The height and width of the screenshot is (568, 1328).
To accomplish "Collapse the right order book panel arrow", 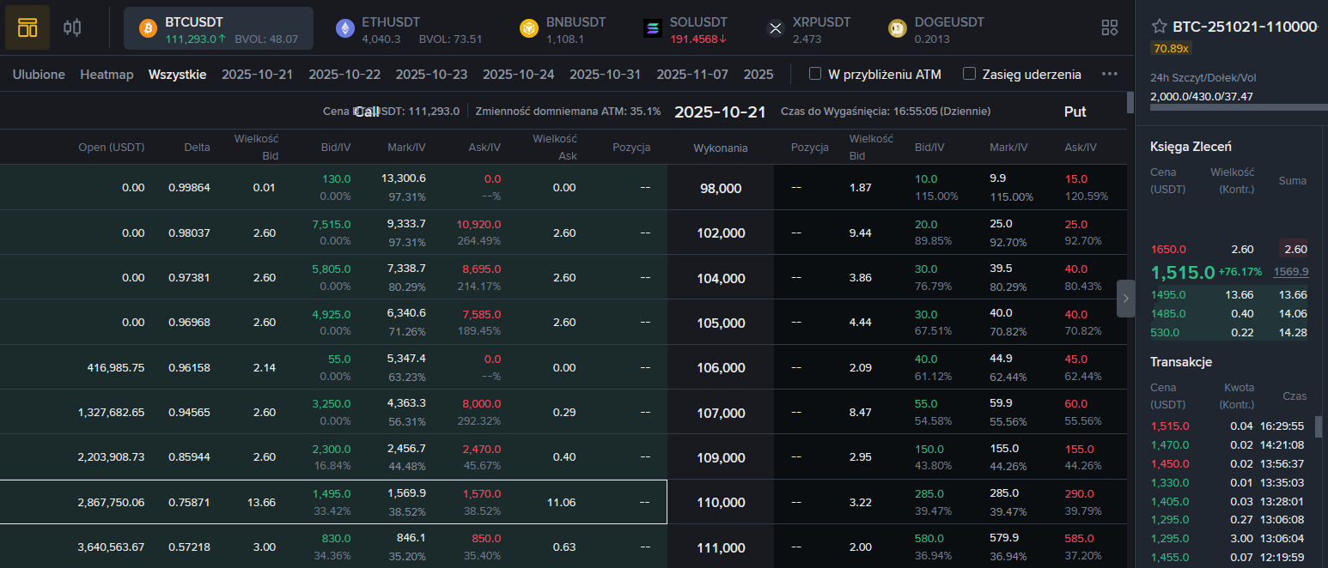I will click(1125, 298).
